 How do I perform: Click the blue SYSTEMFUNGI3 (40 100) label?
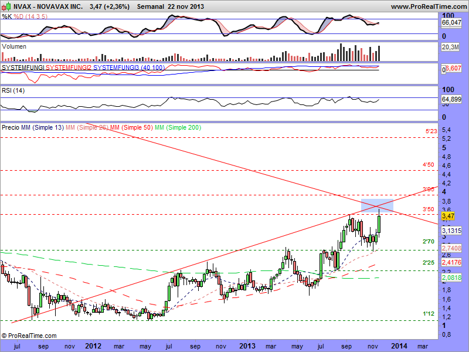[x=129, y=67]
